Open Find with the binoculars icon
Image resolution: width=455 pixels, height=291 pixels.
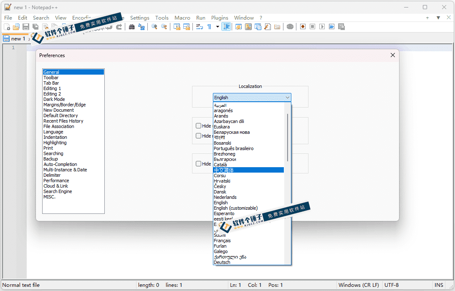pyautogui.click(x=132, y=27)
